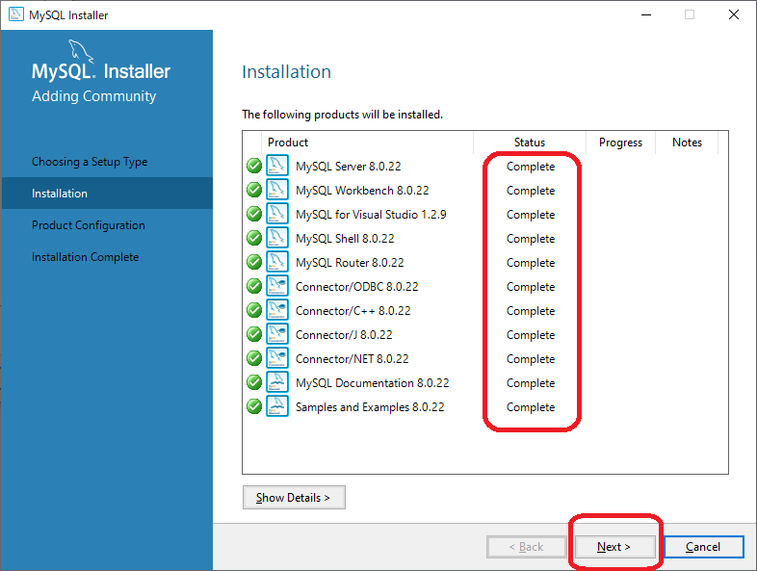Viewport: 757px width, 571px height.
Task: Click green checkmark beside Samples and Examples
Action: pyautogui.click(x=254, y=407)
